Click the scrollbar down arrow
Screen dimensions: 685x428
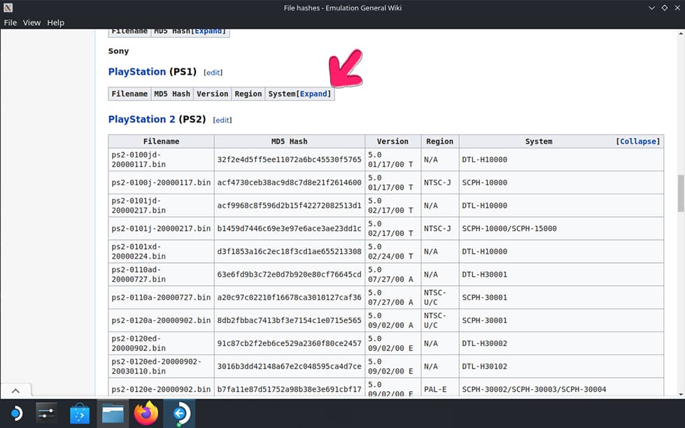pos(681,394)
